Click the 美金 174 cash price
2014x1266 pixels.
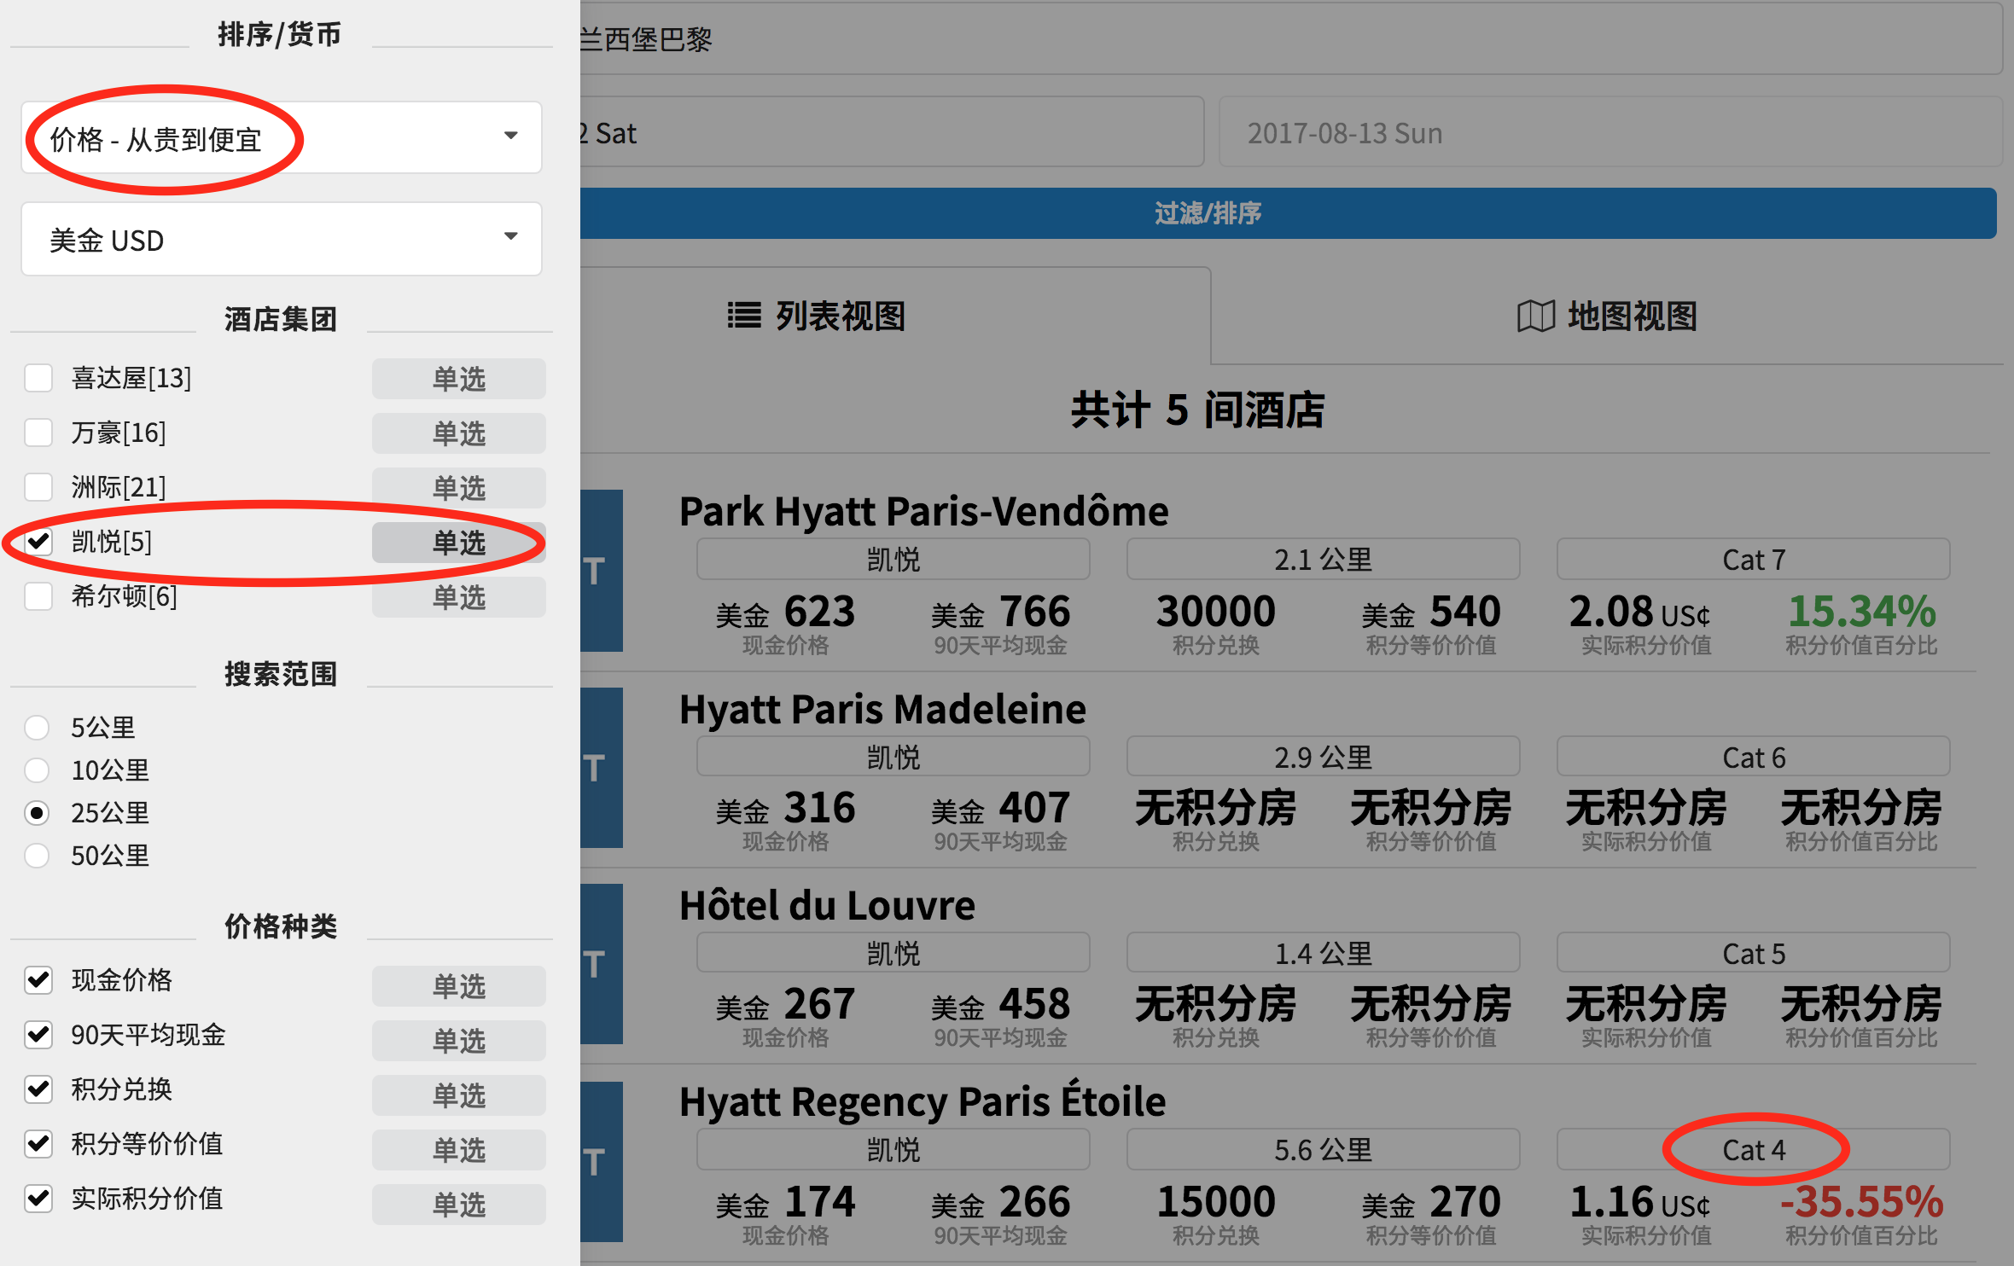point(785,1202)
